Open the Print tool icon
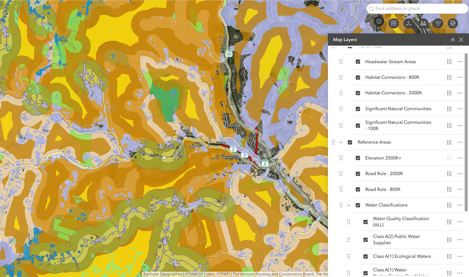 (x=452, y=23)
